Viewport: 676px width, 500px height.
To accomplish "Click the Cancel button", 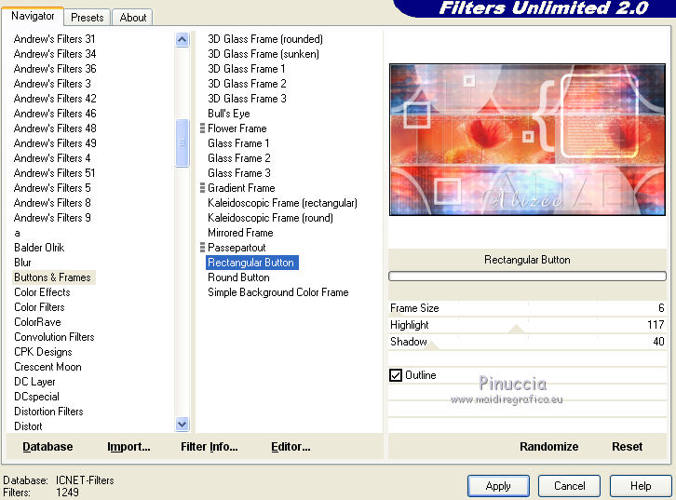I will click(x=569, y=486).
